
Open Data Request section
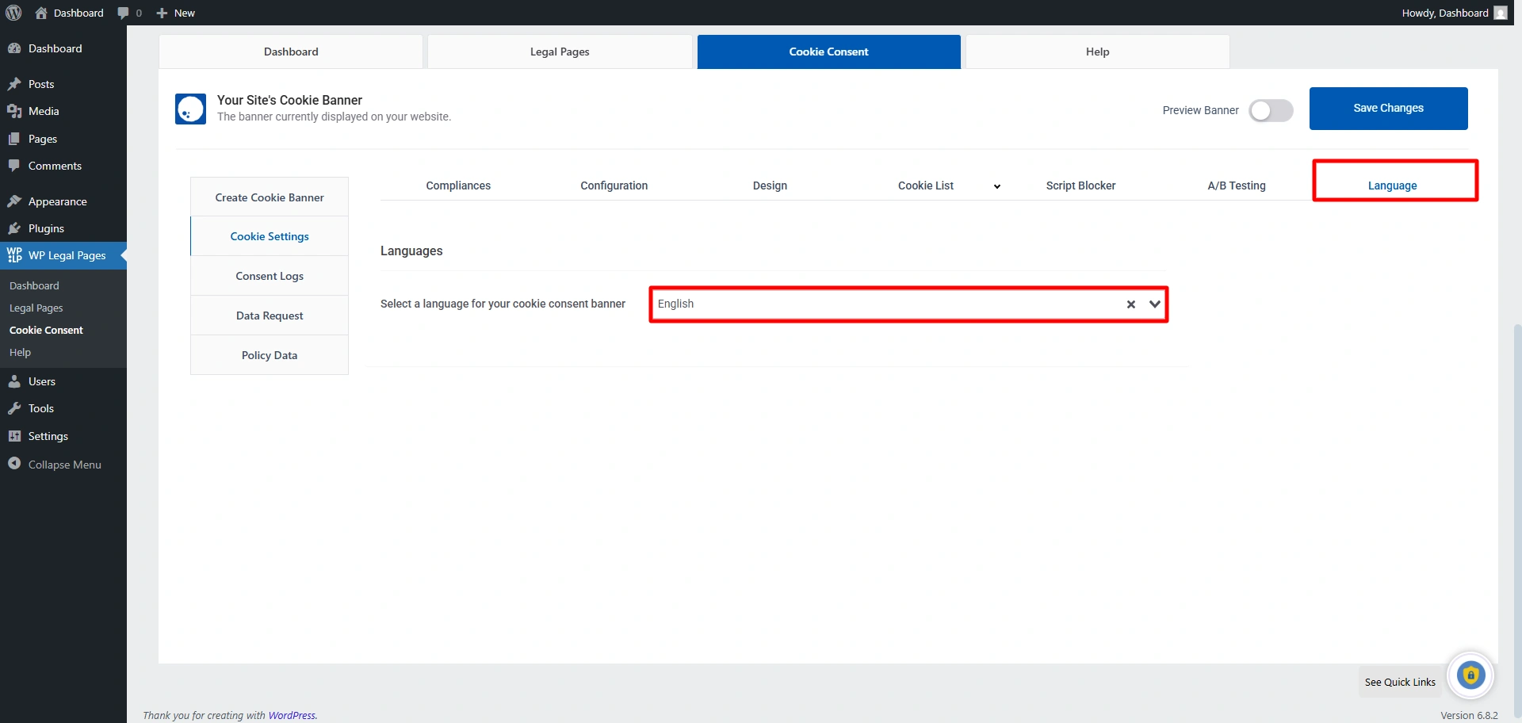[270, 316]
